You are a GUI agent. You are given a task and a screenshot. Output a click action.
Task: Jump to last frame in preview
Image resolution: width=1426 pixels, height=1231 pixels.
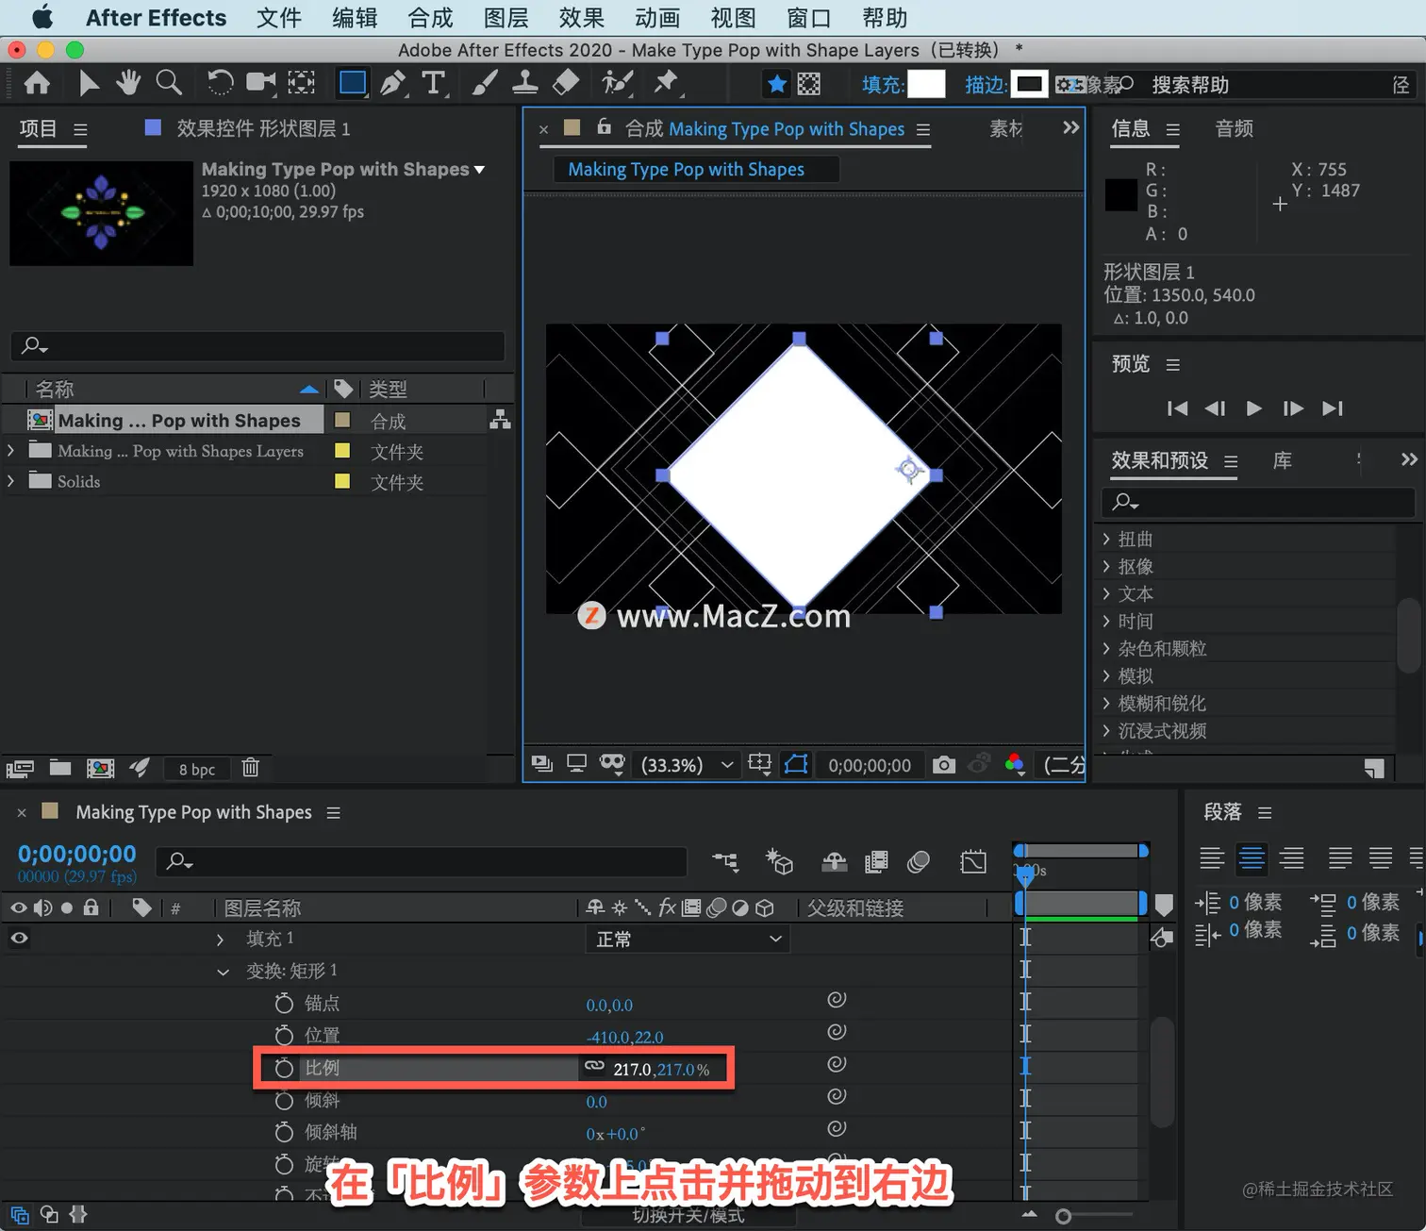point(1332,408)
